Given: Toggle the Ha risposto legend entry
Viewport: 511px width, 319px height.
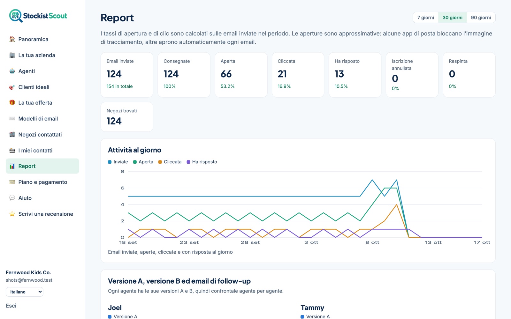Looking at the screenshot, I should click(202, 162).
